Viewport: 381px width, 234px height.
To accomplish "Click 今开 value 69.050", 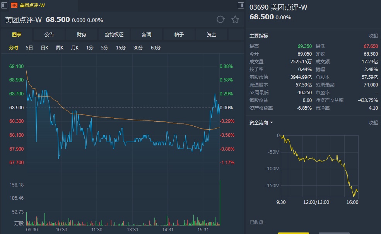I will click(x=304, y=54).
